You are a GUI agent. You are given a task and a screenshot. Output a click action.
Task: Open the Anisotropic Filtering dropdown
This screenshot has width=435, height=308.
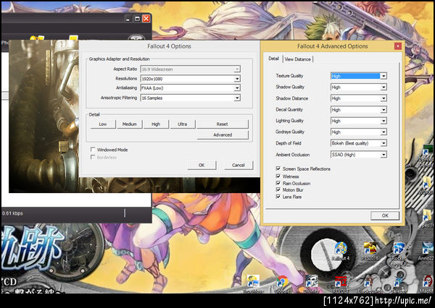190,98
